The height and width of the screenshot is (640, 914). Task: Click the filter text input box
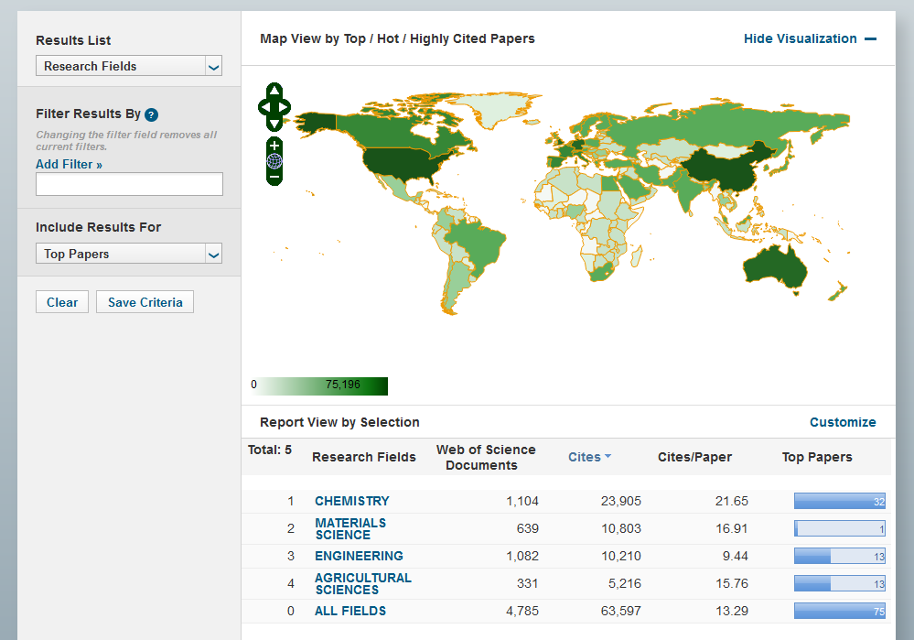(129, 184)
